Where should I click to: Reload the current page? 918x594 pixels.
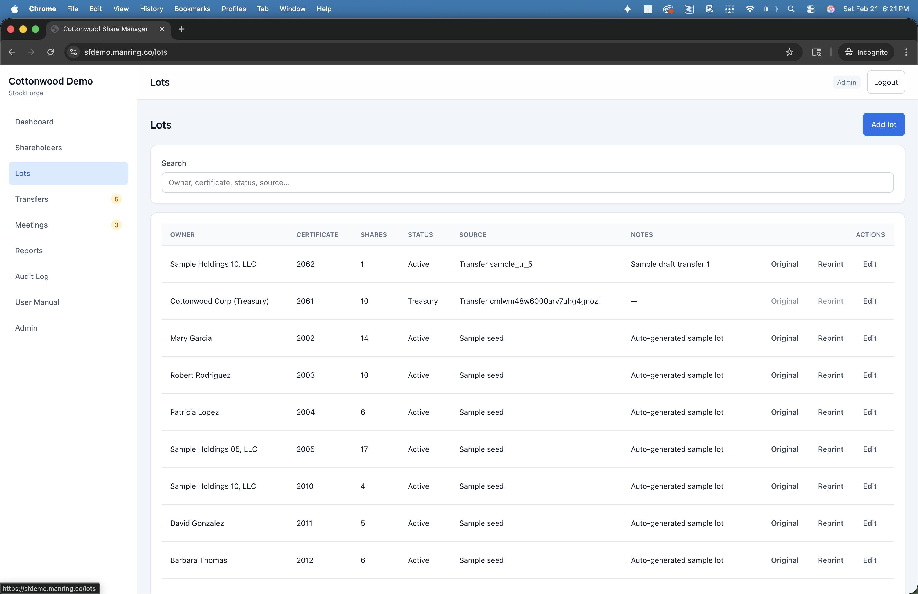pyautogui.click(x=50, y=52)
